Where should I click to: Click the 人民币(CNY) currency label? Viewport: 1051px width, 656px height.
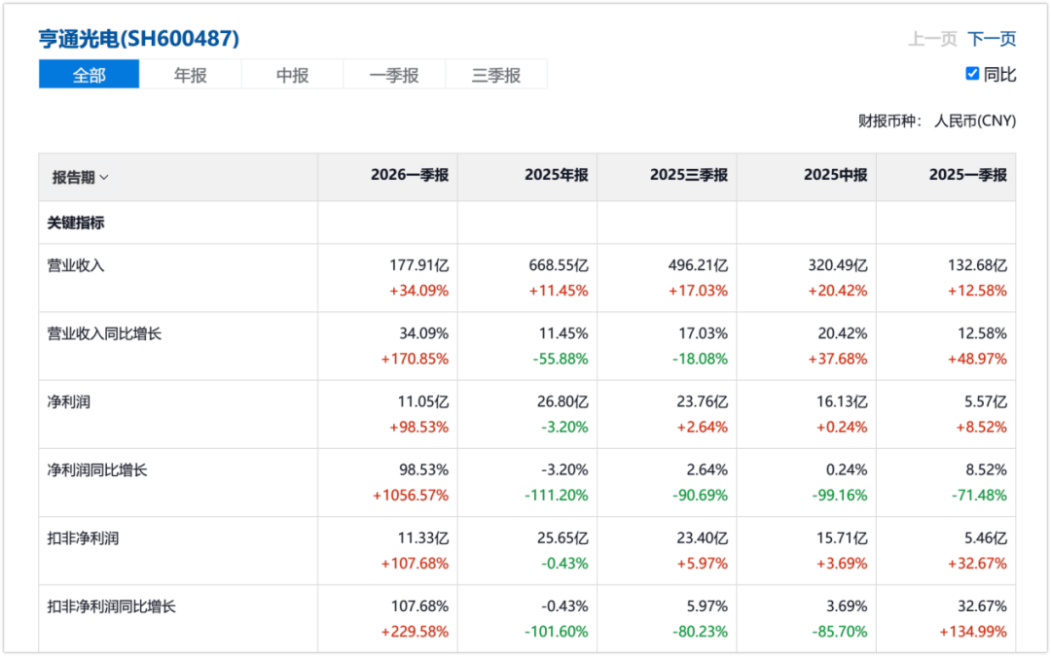pos(975,121)
